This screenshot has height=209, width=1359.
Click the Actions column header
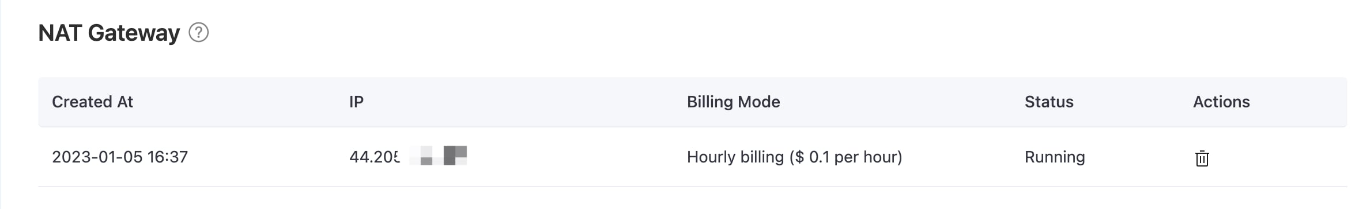1221,102
